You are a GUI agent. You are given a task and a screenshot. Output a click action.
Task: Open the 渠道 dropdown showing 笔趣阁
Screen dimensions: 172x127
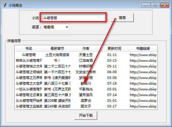[56, 27]
